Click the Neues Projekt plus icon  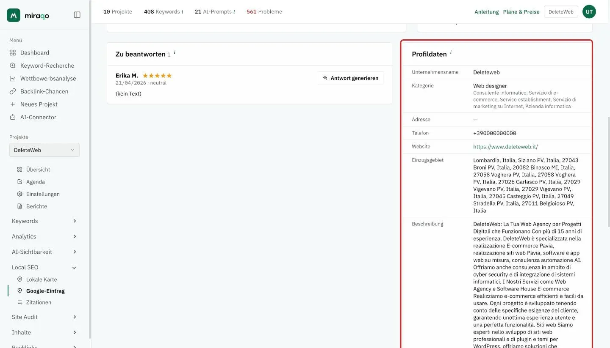(x=13, y=104)
